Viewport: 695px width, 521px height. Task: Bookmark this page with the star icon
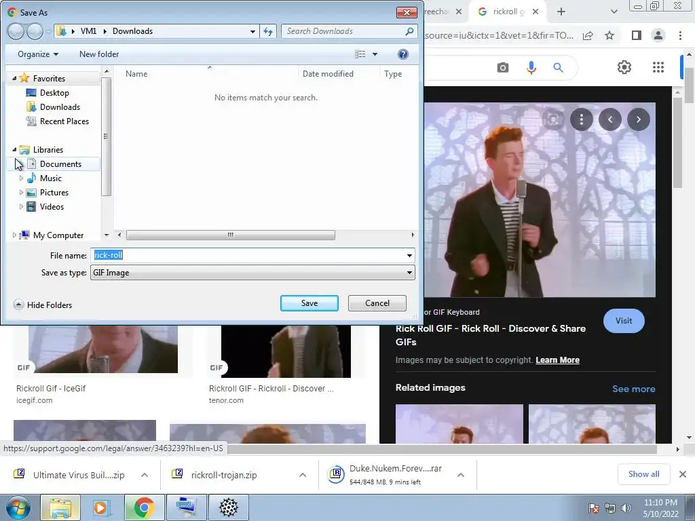609,35
